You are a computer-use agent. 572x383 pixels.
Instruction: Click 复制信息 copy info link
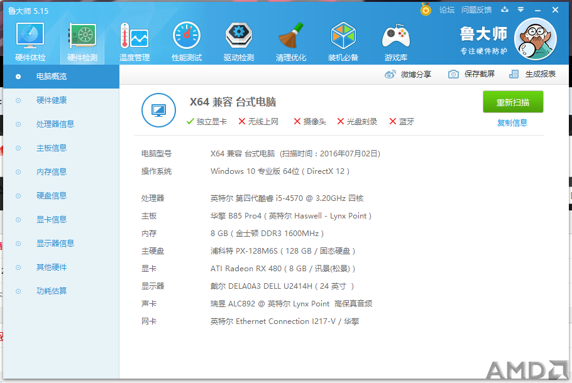512,123
